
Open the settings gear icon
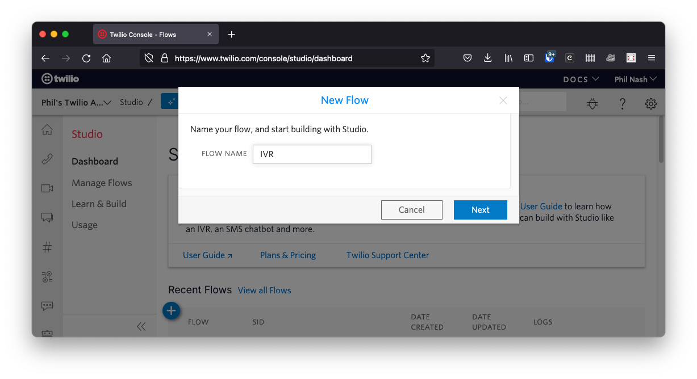click(651, 103)
